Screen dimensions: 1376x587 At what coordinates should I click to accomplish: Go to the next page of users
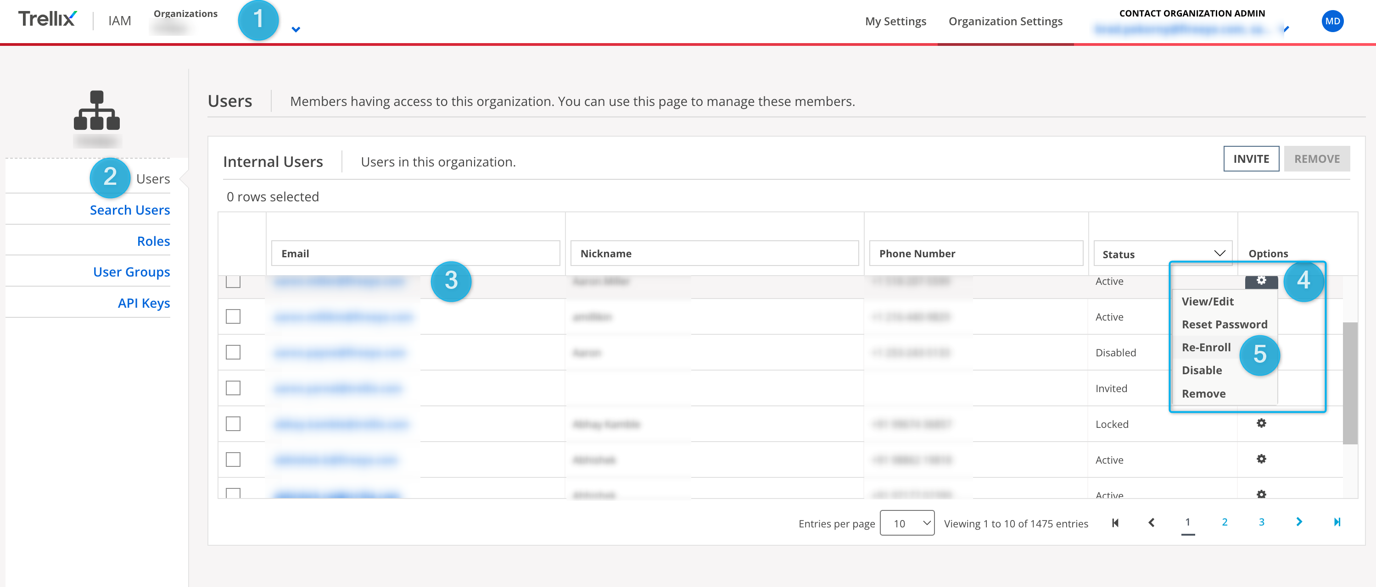tap(1299, 523)
